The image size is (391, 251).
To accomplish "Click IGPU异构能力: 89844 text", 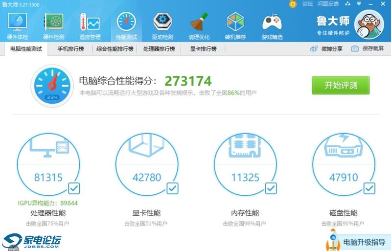I will pyautogui.click(x=47, y=203).
